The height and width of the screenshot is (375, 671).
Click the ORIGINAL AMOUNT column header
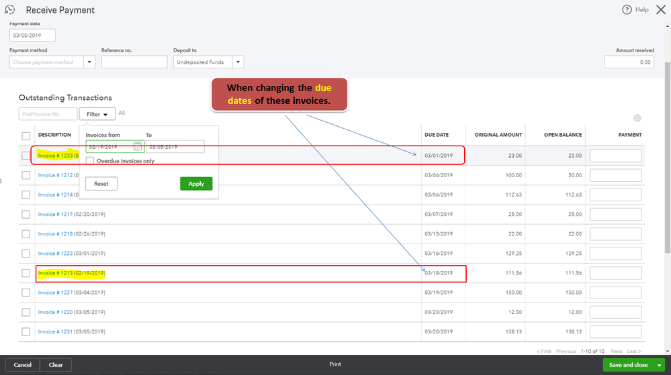click(498, 135)
